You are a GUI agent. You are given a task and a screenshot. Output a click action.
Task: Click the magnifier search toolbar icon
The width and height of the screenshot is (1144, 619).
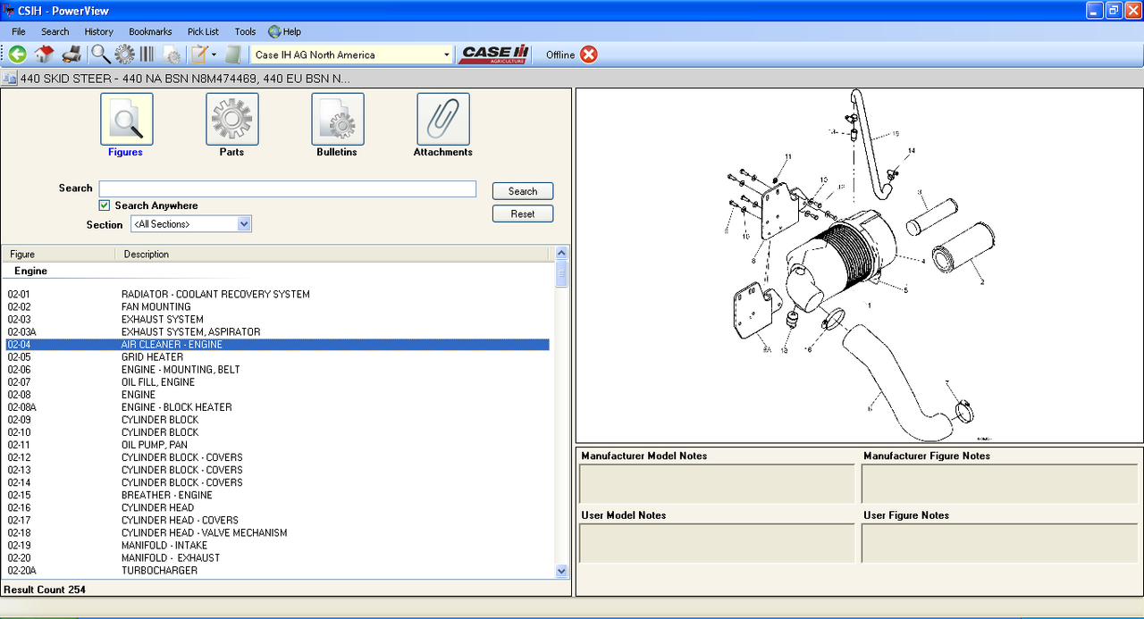coord(101,54)
